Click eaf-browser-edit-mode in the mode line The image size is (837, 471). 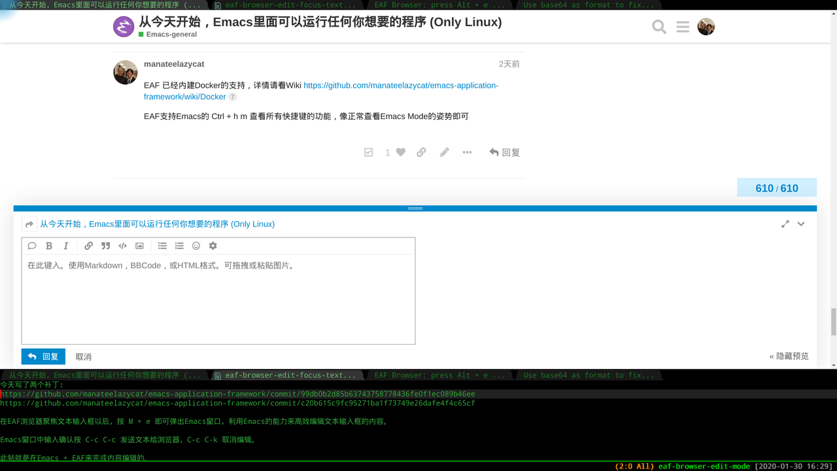[704, 466]
